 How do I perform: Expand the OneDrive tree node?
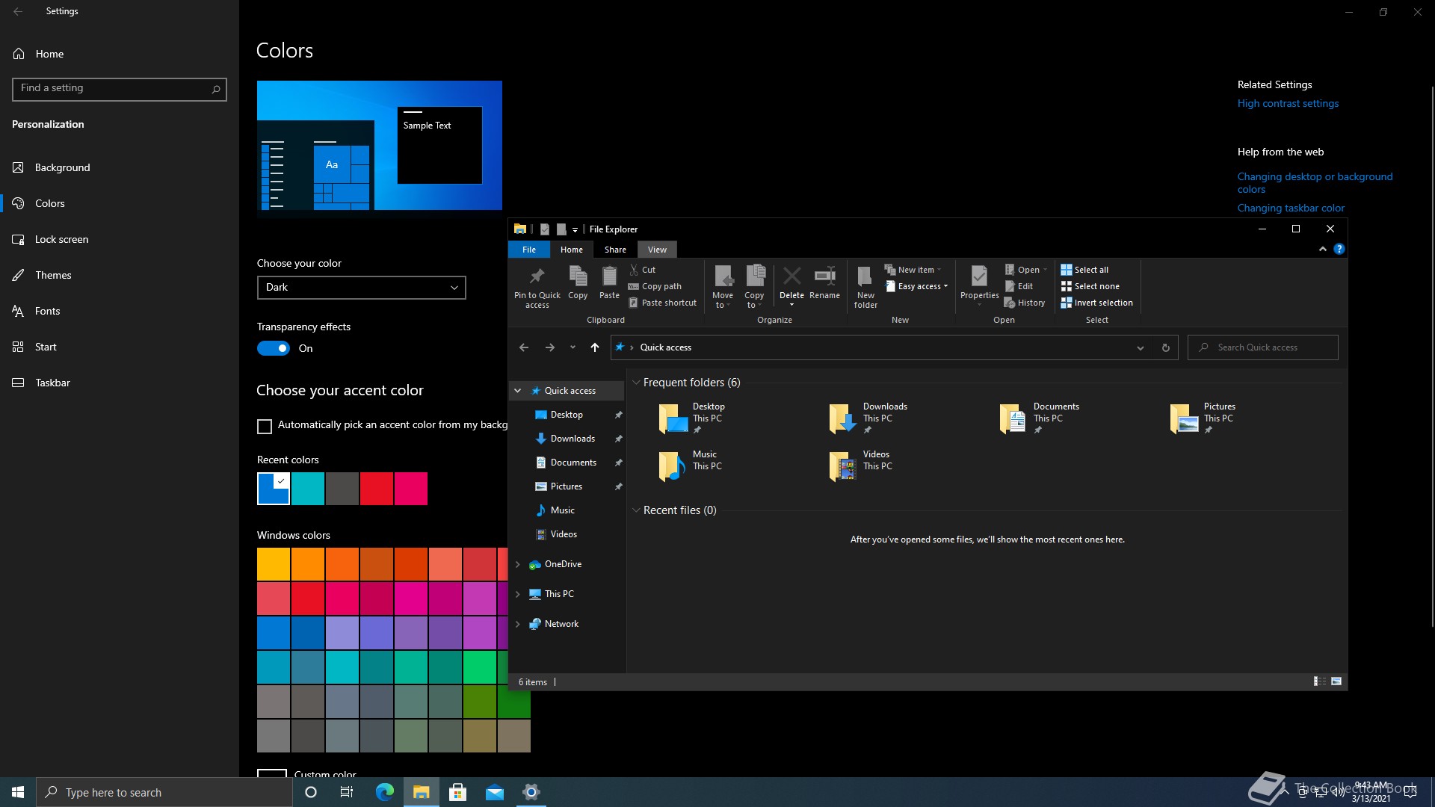[x=517, y=564]
